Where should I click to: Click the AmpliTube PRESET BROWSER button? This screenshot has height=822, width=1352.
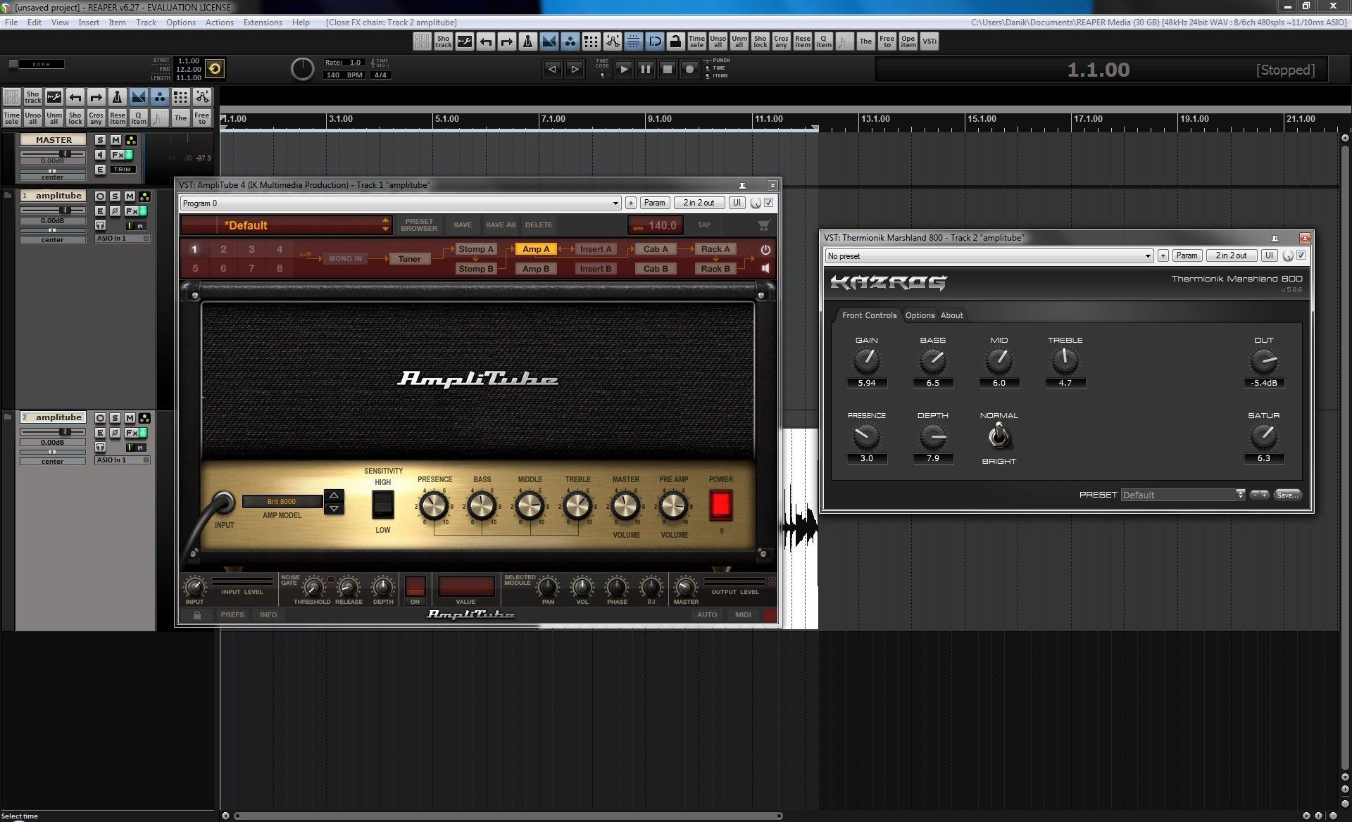(x=419, y=225)
